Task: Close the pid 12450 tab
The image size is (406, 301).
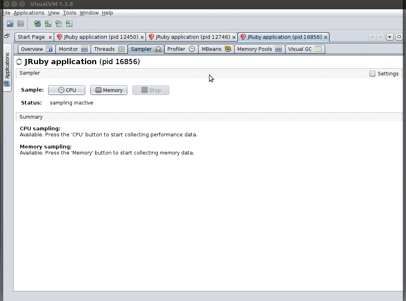Action: point(142,38)
